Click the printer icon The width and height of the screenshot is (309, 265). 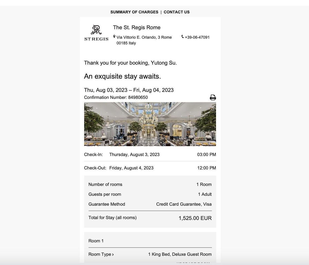pos(213,97)
